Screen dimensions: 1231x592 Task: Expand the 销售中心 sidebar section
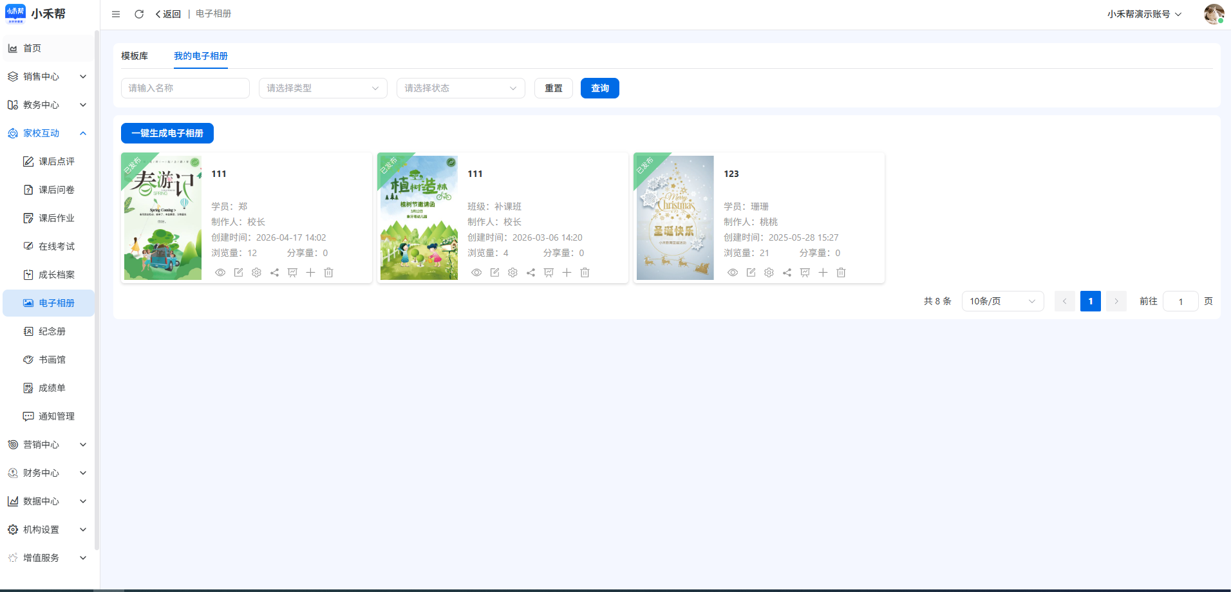(48, 77)
